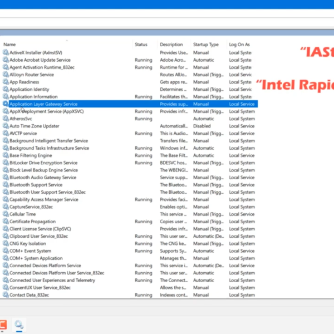Select Auto Time Zone Updater service
Viewport: 334px width, 334px height.
(34, 126)
